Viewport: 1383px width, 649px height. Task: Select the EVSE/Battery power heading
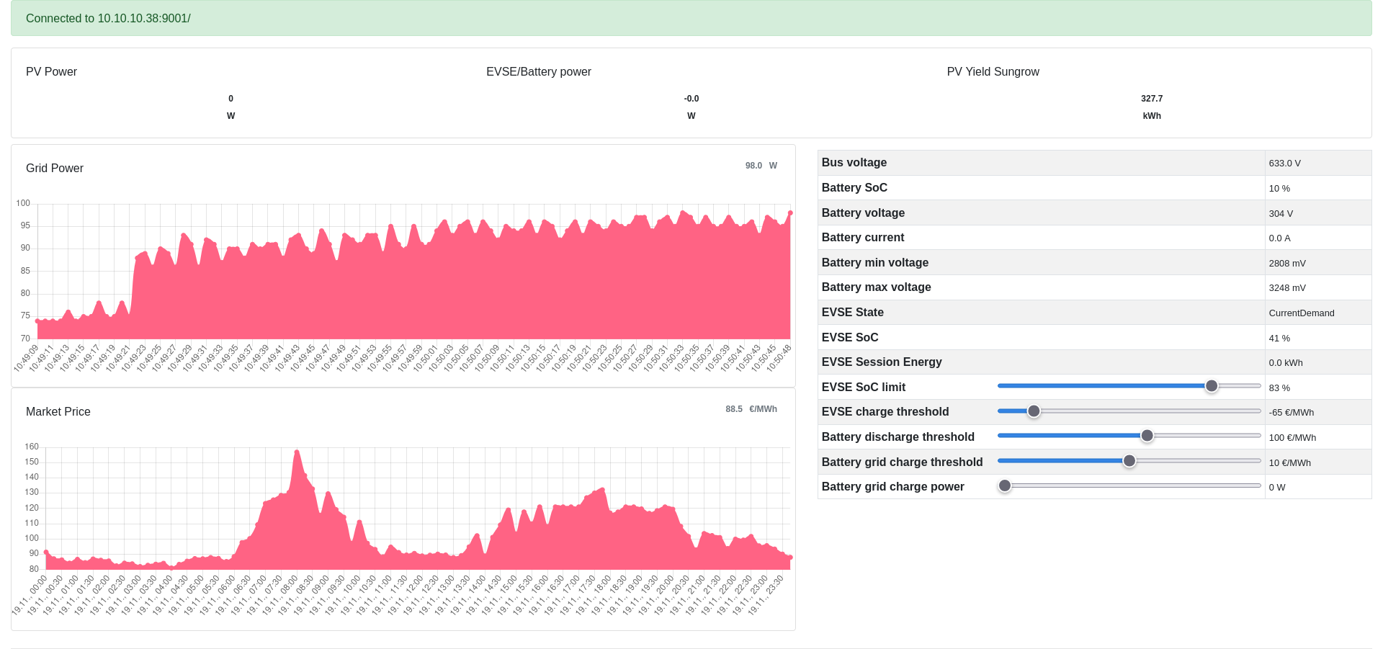tap(538, 71)
